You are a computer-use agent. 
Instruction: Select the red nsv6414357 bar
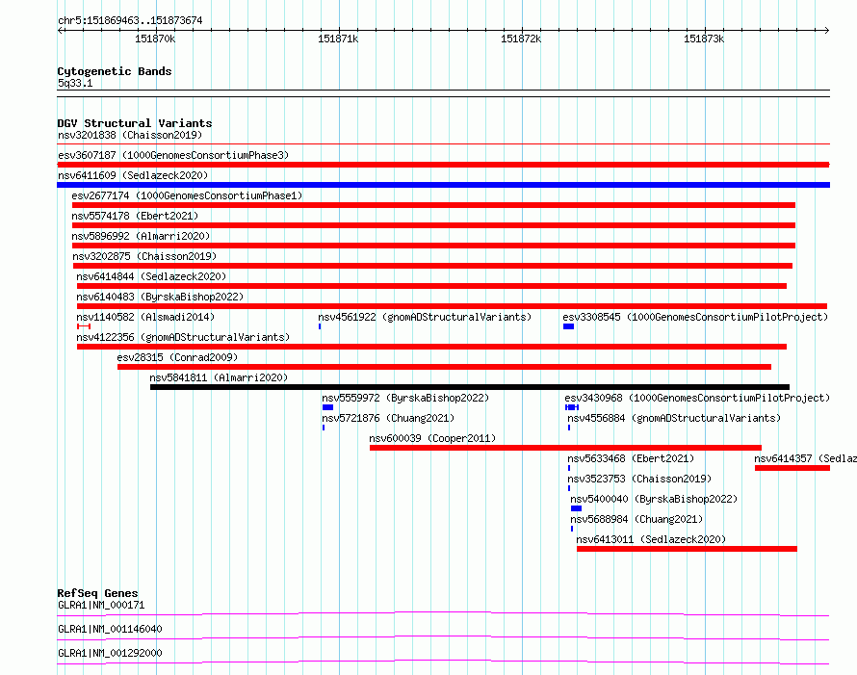click(x=792, y=468)
